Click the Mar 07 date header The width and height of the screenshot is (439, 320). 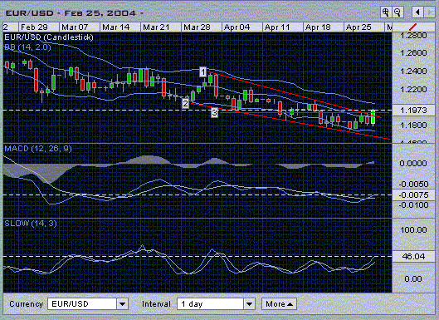coord(80,27)
